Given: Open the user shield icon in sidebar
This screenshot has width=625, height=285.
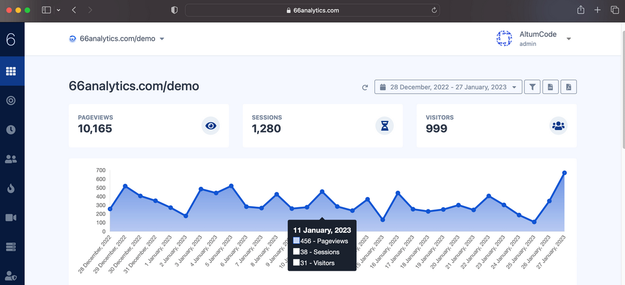Looking at the screenshot, I should coord(11,276).
